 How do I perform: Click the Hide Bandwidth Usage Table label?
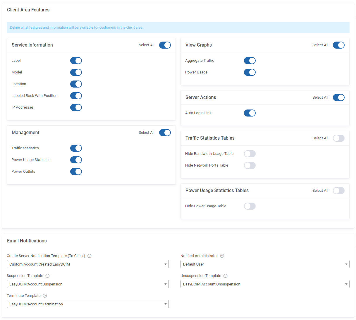pyautogui.click(x=209, y=154)
